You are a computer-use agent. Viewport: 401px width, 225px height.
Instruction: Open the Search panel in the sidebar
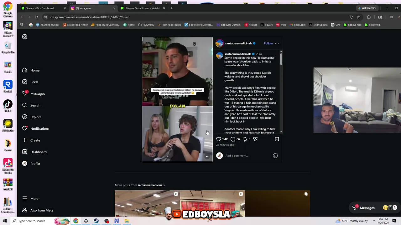[x=31, y=105]
